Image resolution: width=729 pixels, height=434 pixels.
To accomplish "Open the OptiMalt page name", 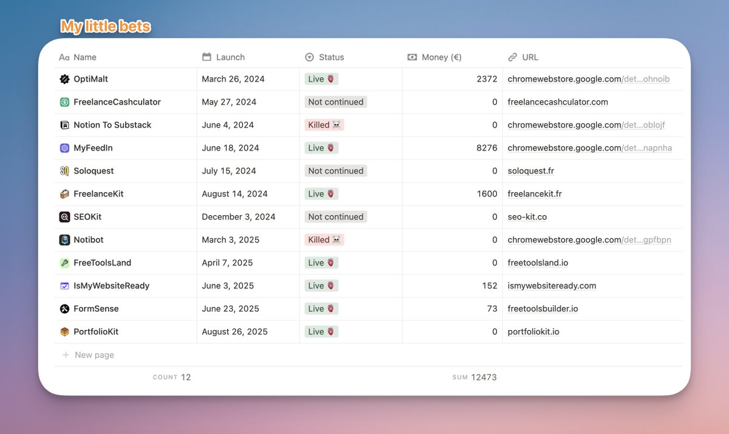I will click(91, 79).
